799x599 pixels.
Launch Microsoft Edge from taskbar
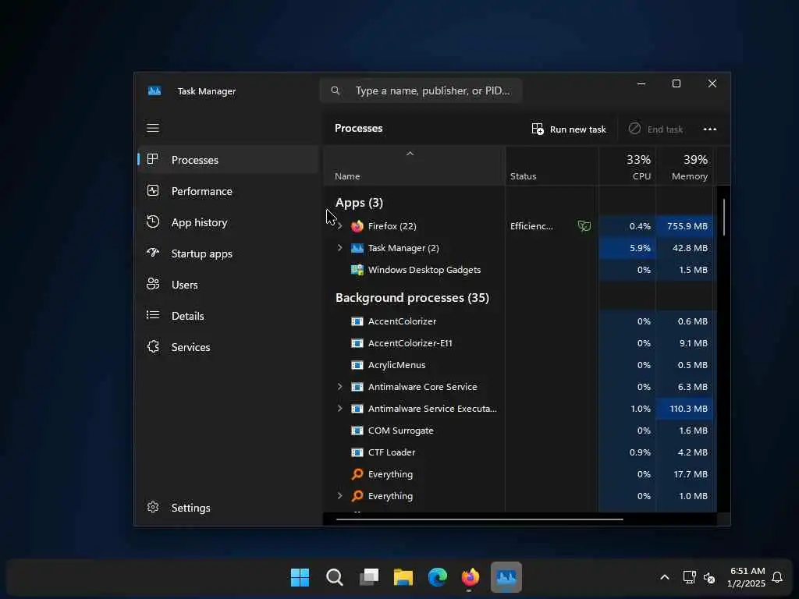(x=437, y=577)
